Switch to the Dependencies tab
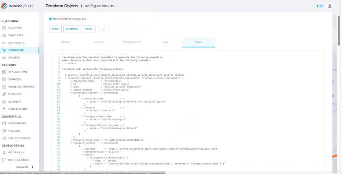The image size is (342, 174). 132,42
